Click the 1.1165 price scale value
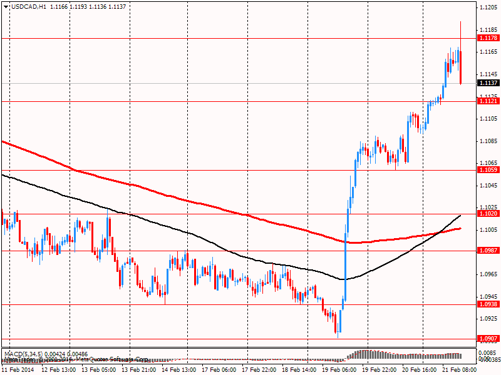Image resolution: width=501 pixels, height=375 pixels. [489, 52]
